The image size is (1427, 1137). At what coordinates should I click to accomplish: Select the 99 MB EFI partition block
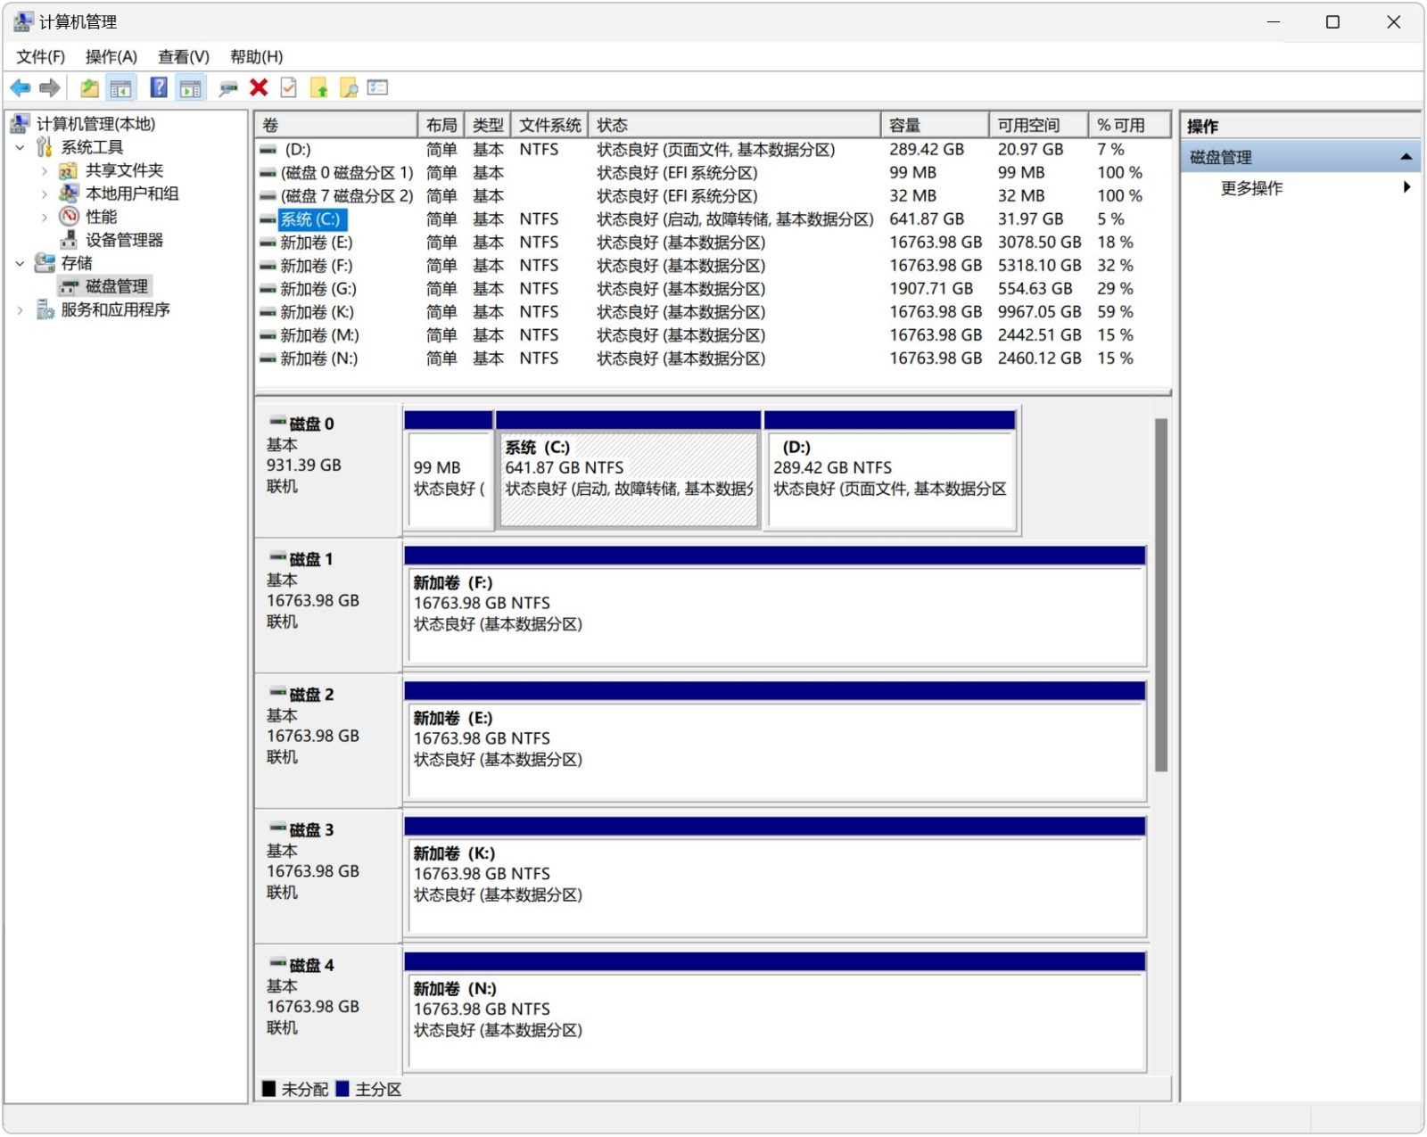[x=449, y=470]
